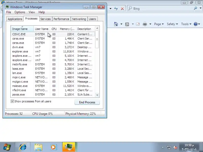The image size is (203, 152).
Task: Open the search provider dropdown arrow
Action: click(200, 8)
